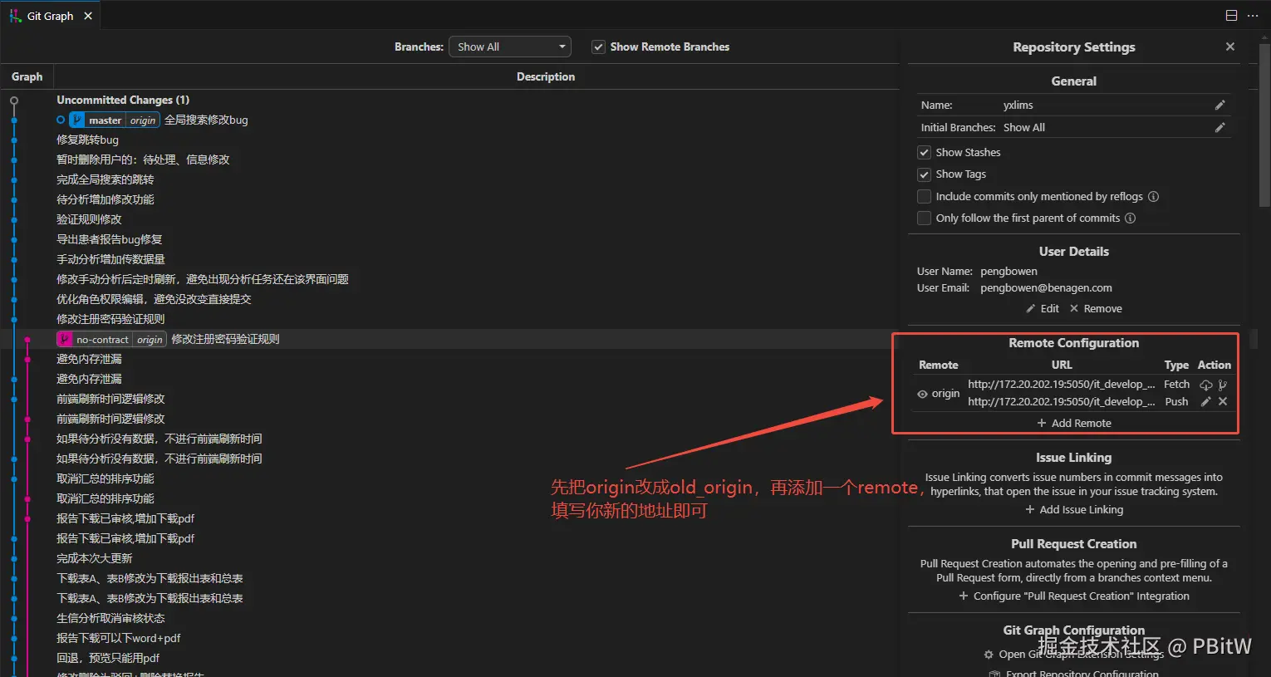Image resolution: width=1271 pixels, height=677 pixels.
Task: Click Uncommitted Changes graph node
Action: 14,100
